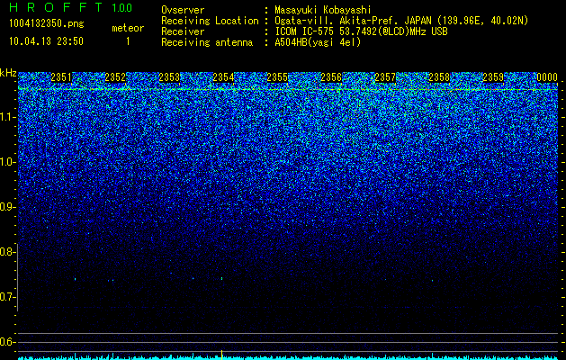
Task: Click the name Masayuki Kobayashi
Action: pos(323,10)
